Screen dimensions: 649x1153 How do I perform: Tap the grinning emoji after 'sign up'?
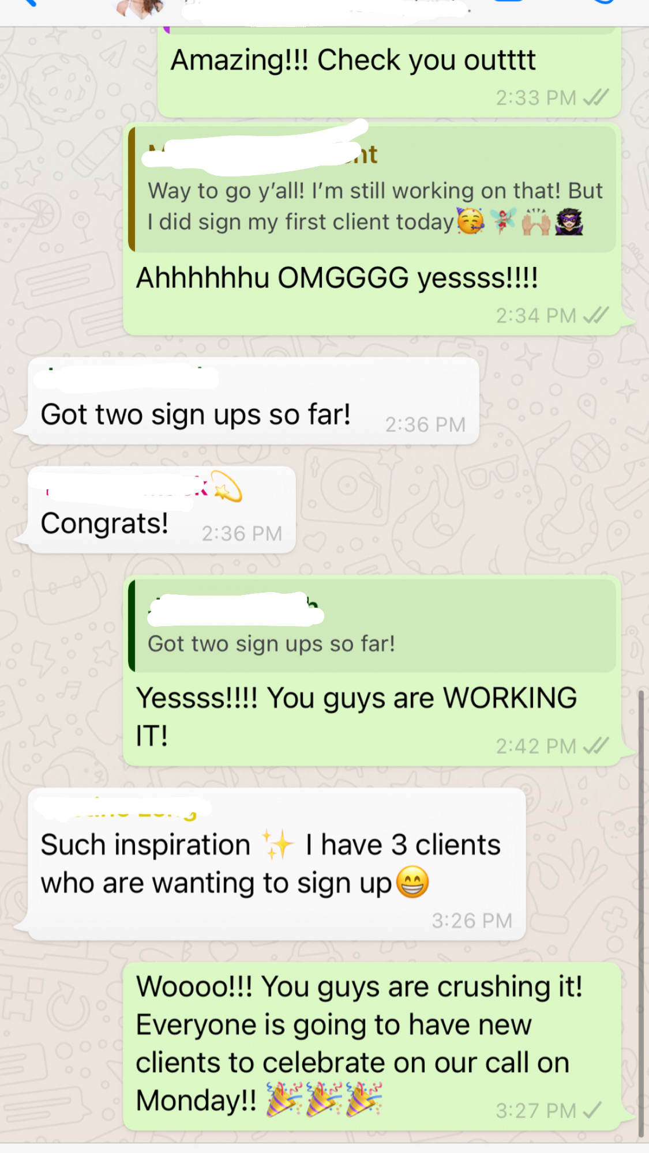point(412,883)
